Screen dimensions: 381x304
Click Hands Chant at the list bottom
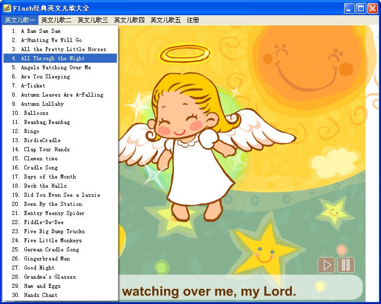pos(40,295)
